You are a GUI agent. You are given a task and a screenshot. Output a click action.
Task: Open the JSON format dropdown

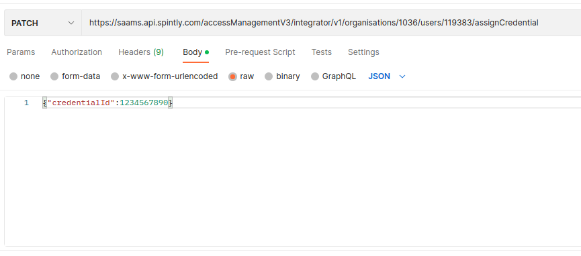(387, 76)
